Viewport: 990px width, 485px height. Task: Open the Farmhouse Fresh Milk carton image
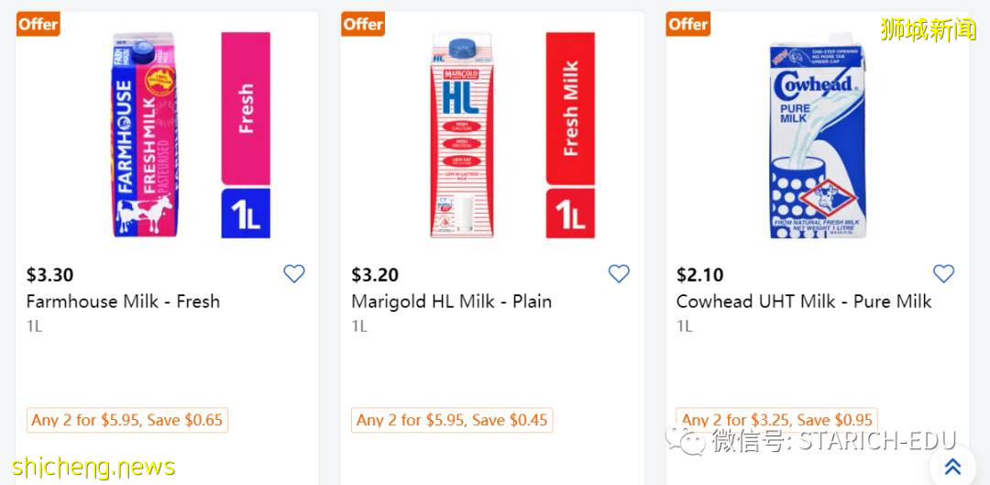tap(142, 135)
